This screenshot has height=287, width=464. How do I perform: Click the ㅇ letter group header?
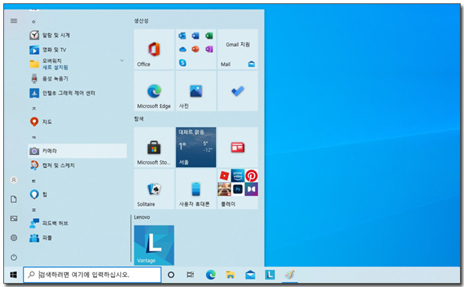[34, 22]
